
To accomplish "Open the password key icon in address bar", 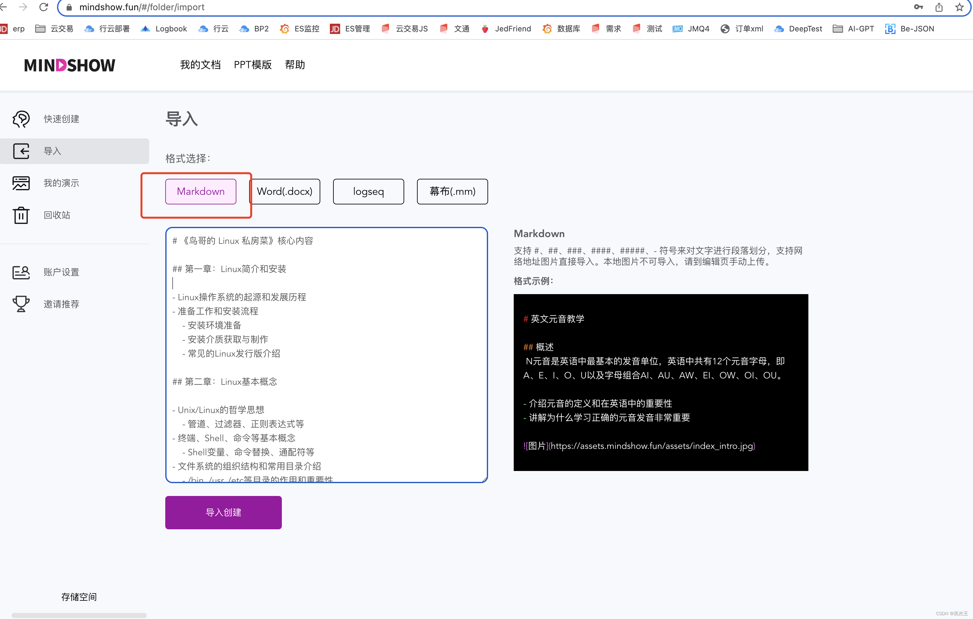I will click(918, 7).
